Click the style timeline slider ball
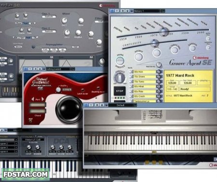 163,31
